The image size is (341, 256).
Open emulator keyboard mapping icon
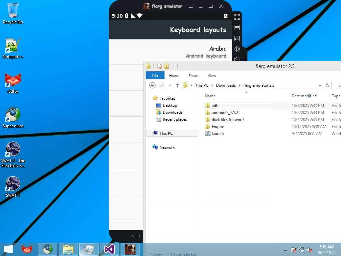pos(237,28)
